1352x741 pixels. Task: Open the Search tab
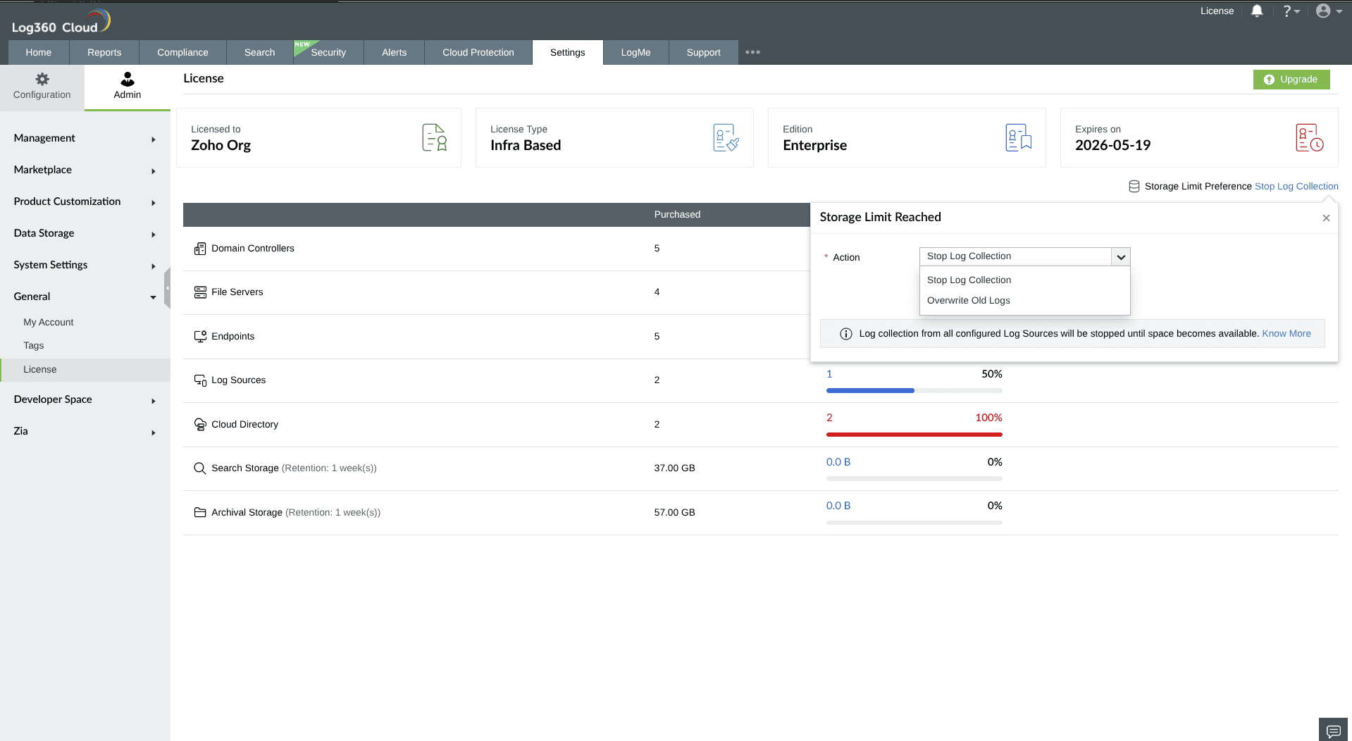pyautogui.click(x=260, y=52)
